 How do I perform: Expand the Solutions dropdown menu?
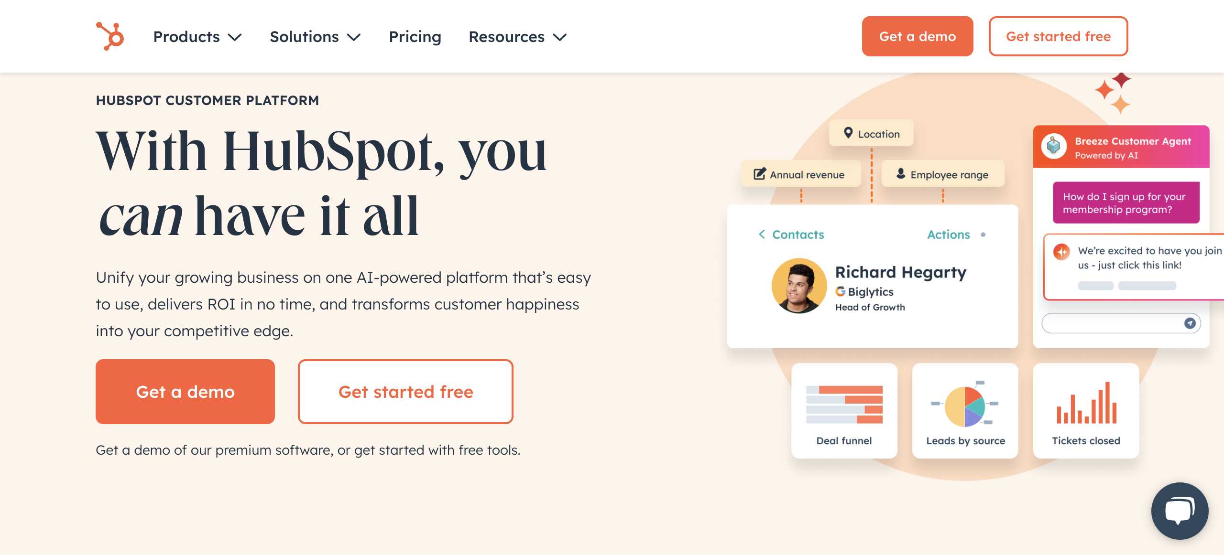pyautogui.click(x=315, y=37)
